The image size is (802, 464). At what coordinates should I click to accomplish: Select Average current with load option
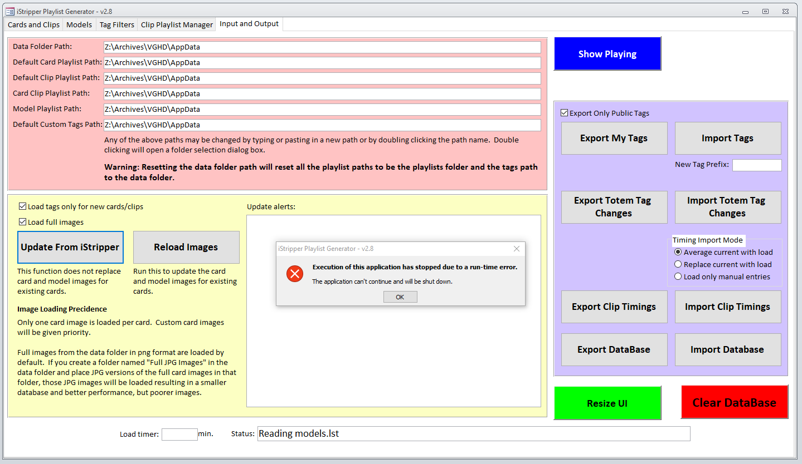[x=678, y=252]
